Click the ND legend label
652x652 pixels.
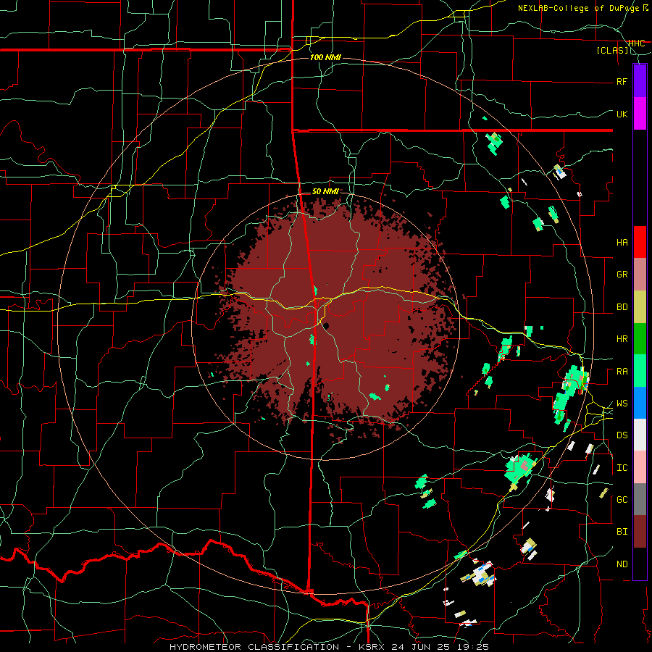(x=622, y=564)
